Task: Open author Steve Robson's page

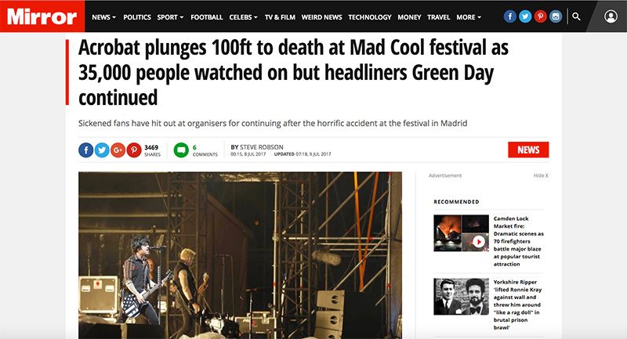Action: [x=262, y=147]
